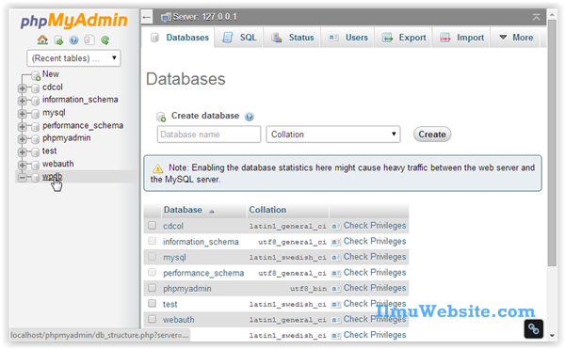Click the privileges icon in performance_schema row
This screenshot has height=349, width=565.
pos(336,273)
